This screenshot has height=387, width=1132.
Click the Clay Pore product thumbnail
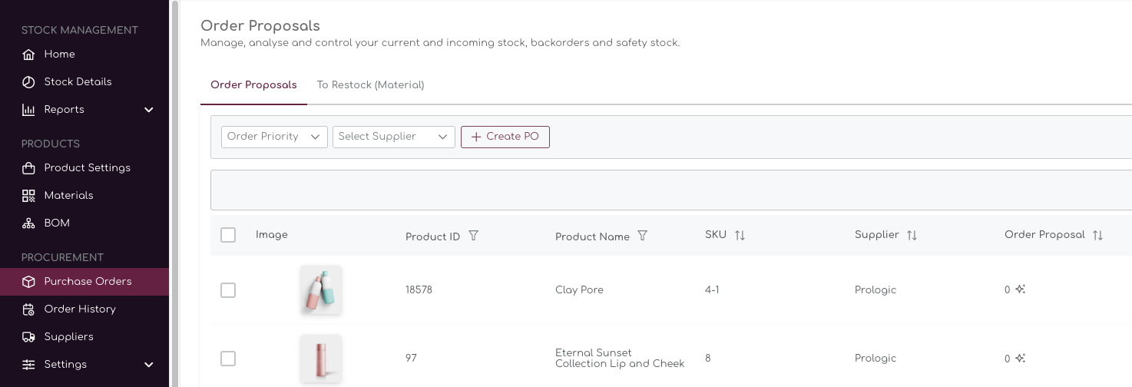click(x=321, y=289)
